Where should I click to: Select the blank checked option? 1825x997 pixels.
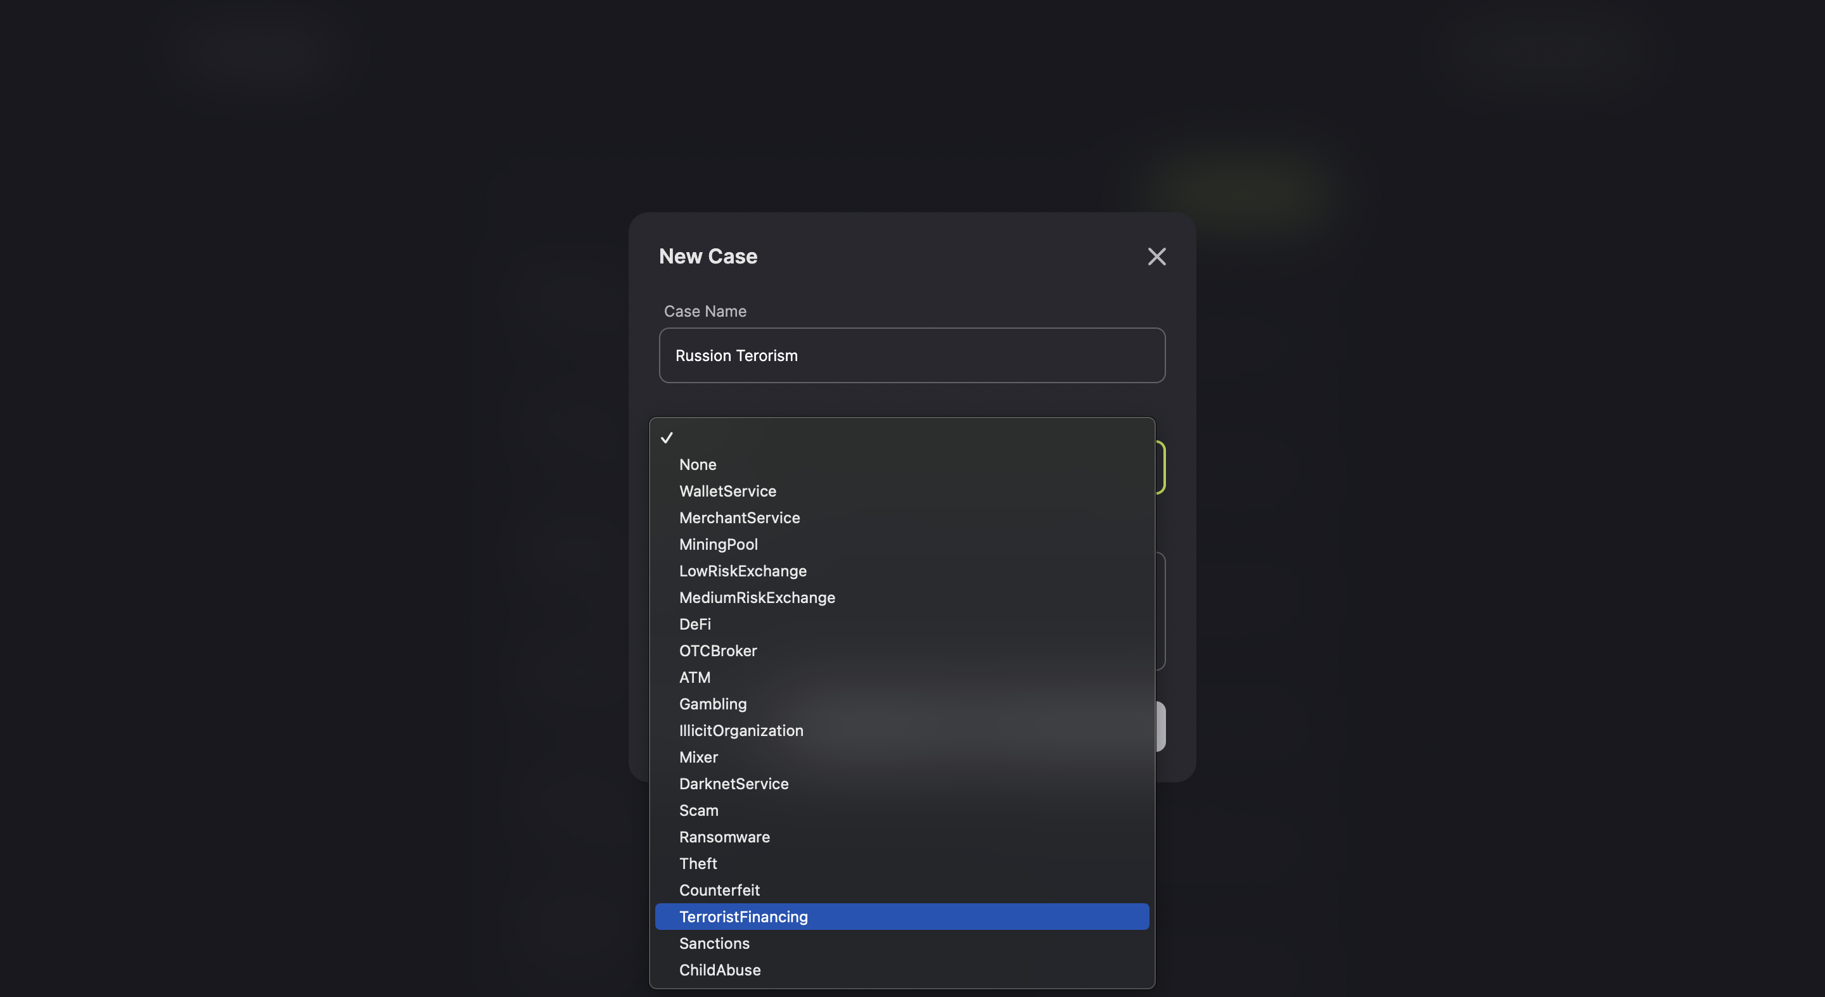[x=901, y=438]
